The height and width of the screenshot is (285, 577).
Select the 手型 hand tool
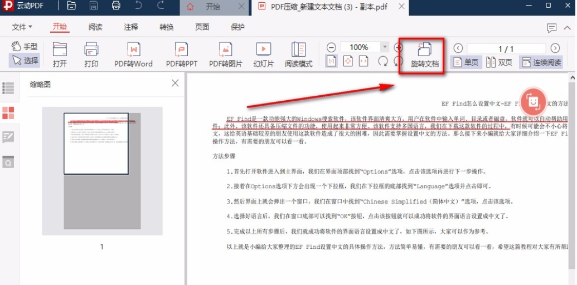[25, 46]
